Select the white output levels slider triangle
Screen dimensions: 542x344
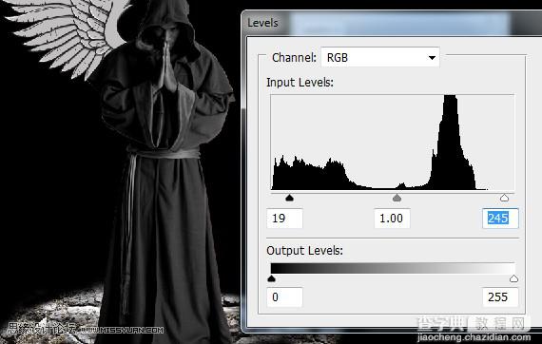point(514,278)
